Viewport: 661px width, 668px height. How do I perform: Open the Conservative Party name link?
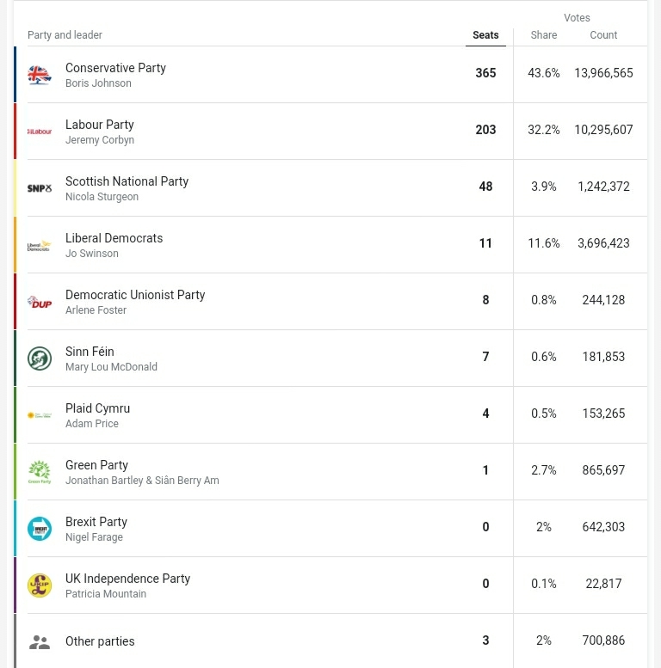[x=115, y=68]
